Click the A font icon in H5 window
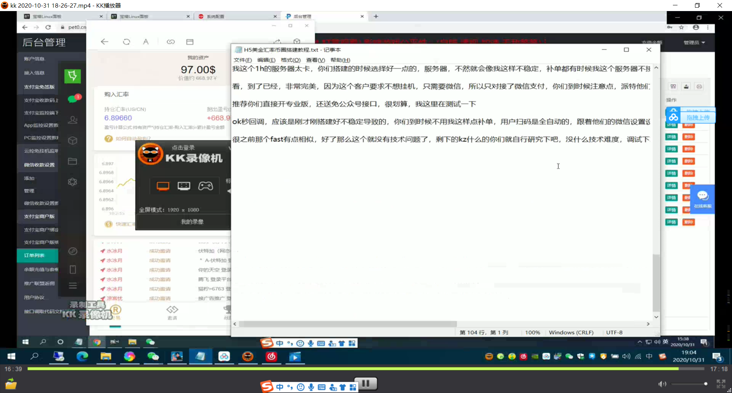The width and height of the screenshot is (732, 393). point(146,42)
